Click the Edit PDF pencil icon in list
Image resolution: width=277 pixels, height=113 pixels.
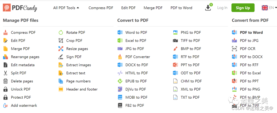click(x=6, y=41)
